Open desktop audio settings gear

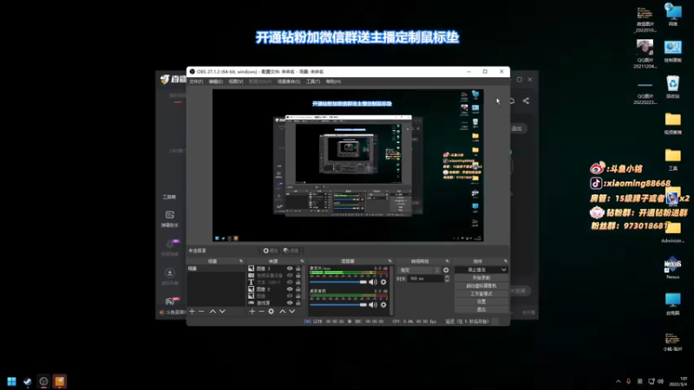click(383, 305)
